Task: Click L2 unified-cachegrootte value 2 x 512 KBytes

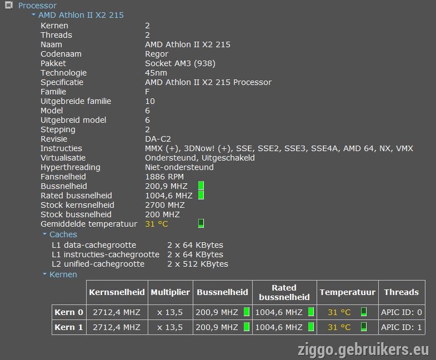Action: coord(198,264)
